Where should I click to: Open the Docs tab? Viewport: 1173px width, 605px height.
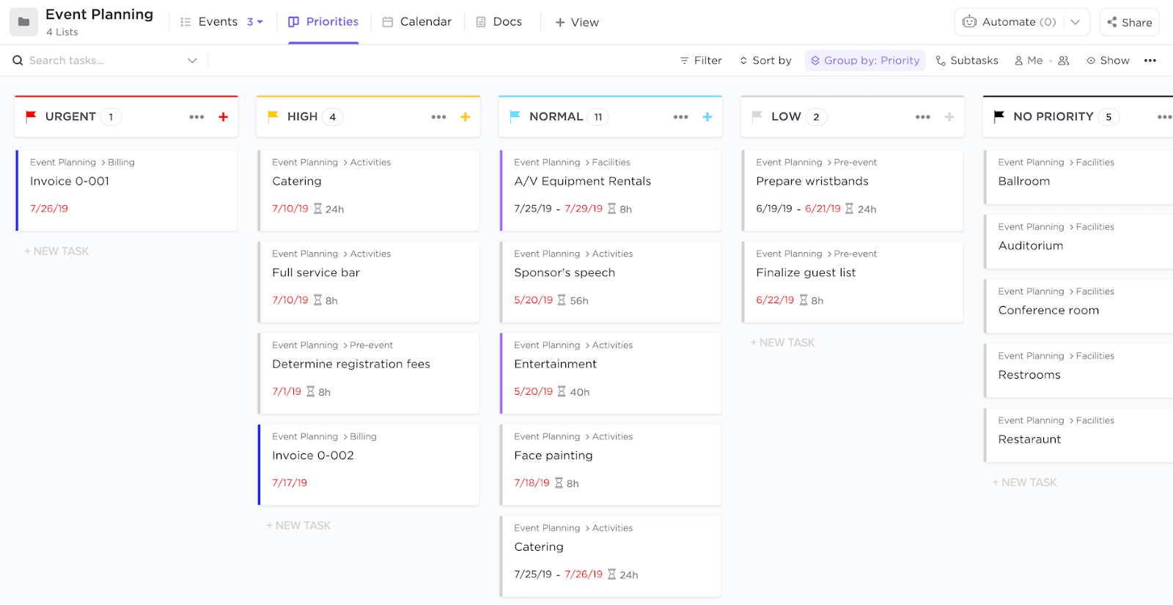499,22
